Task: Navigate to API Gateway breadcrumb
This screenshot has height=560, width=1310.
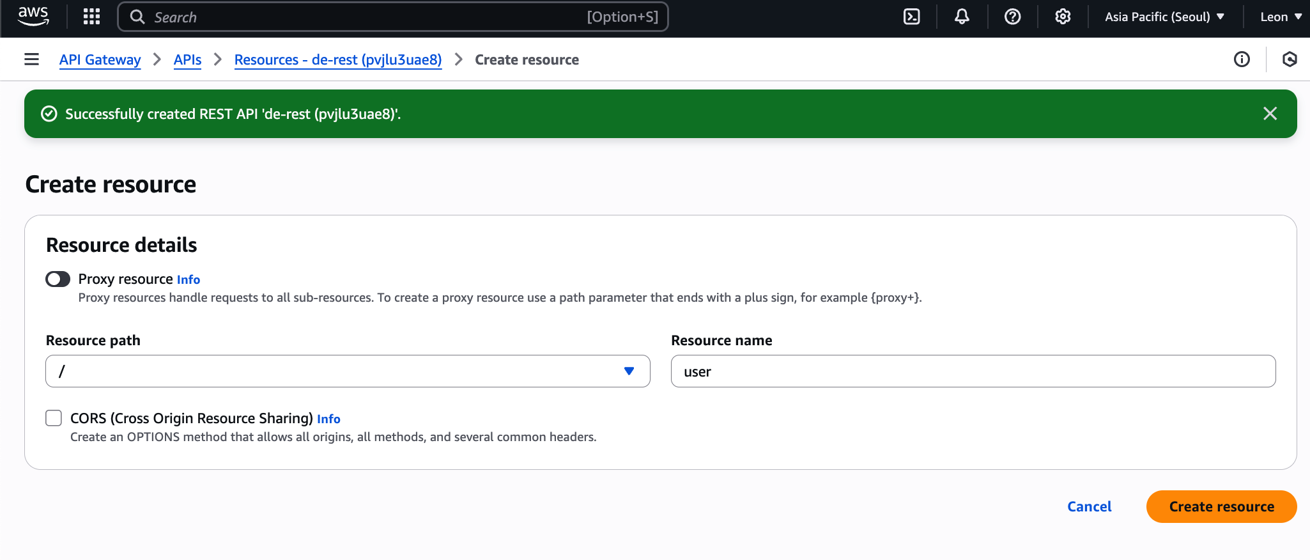Action: (100, 59)
